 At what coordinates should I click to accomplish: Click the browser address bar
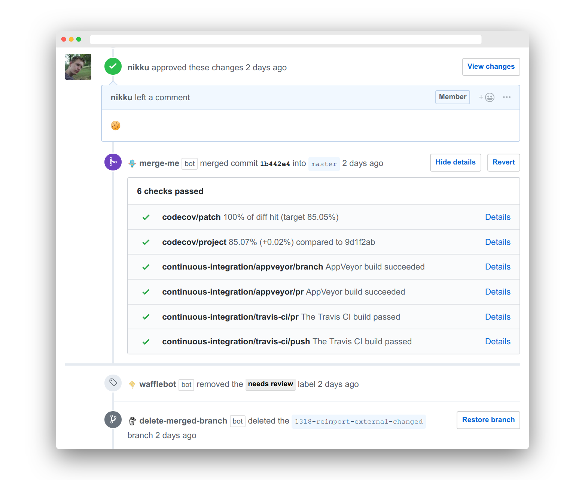pyautogui.click(x=286, y=39)
